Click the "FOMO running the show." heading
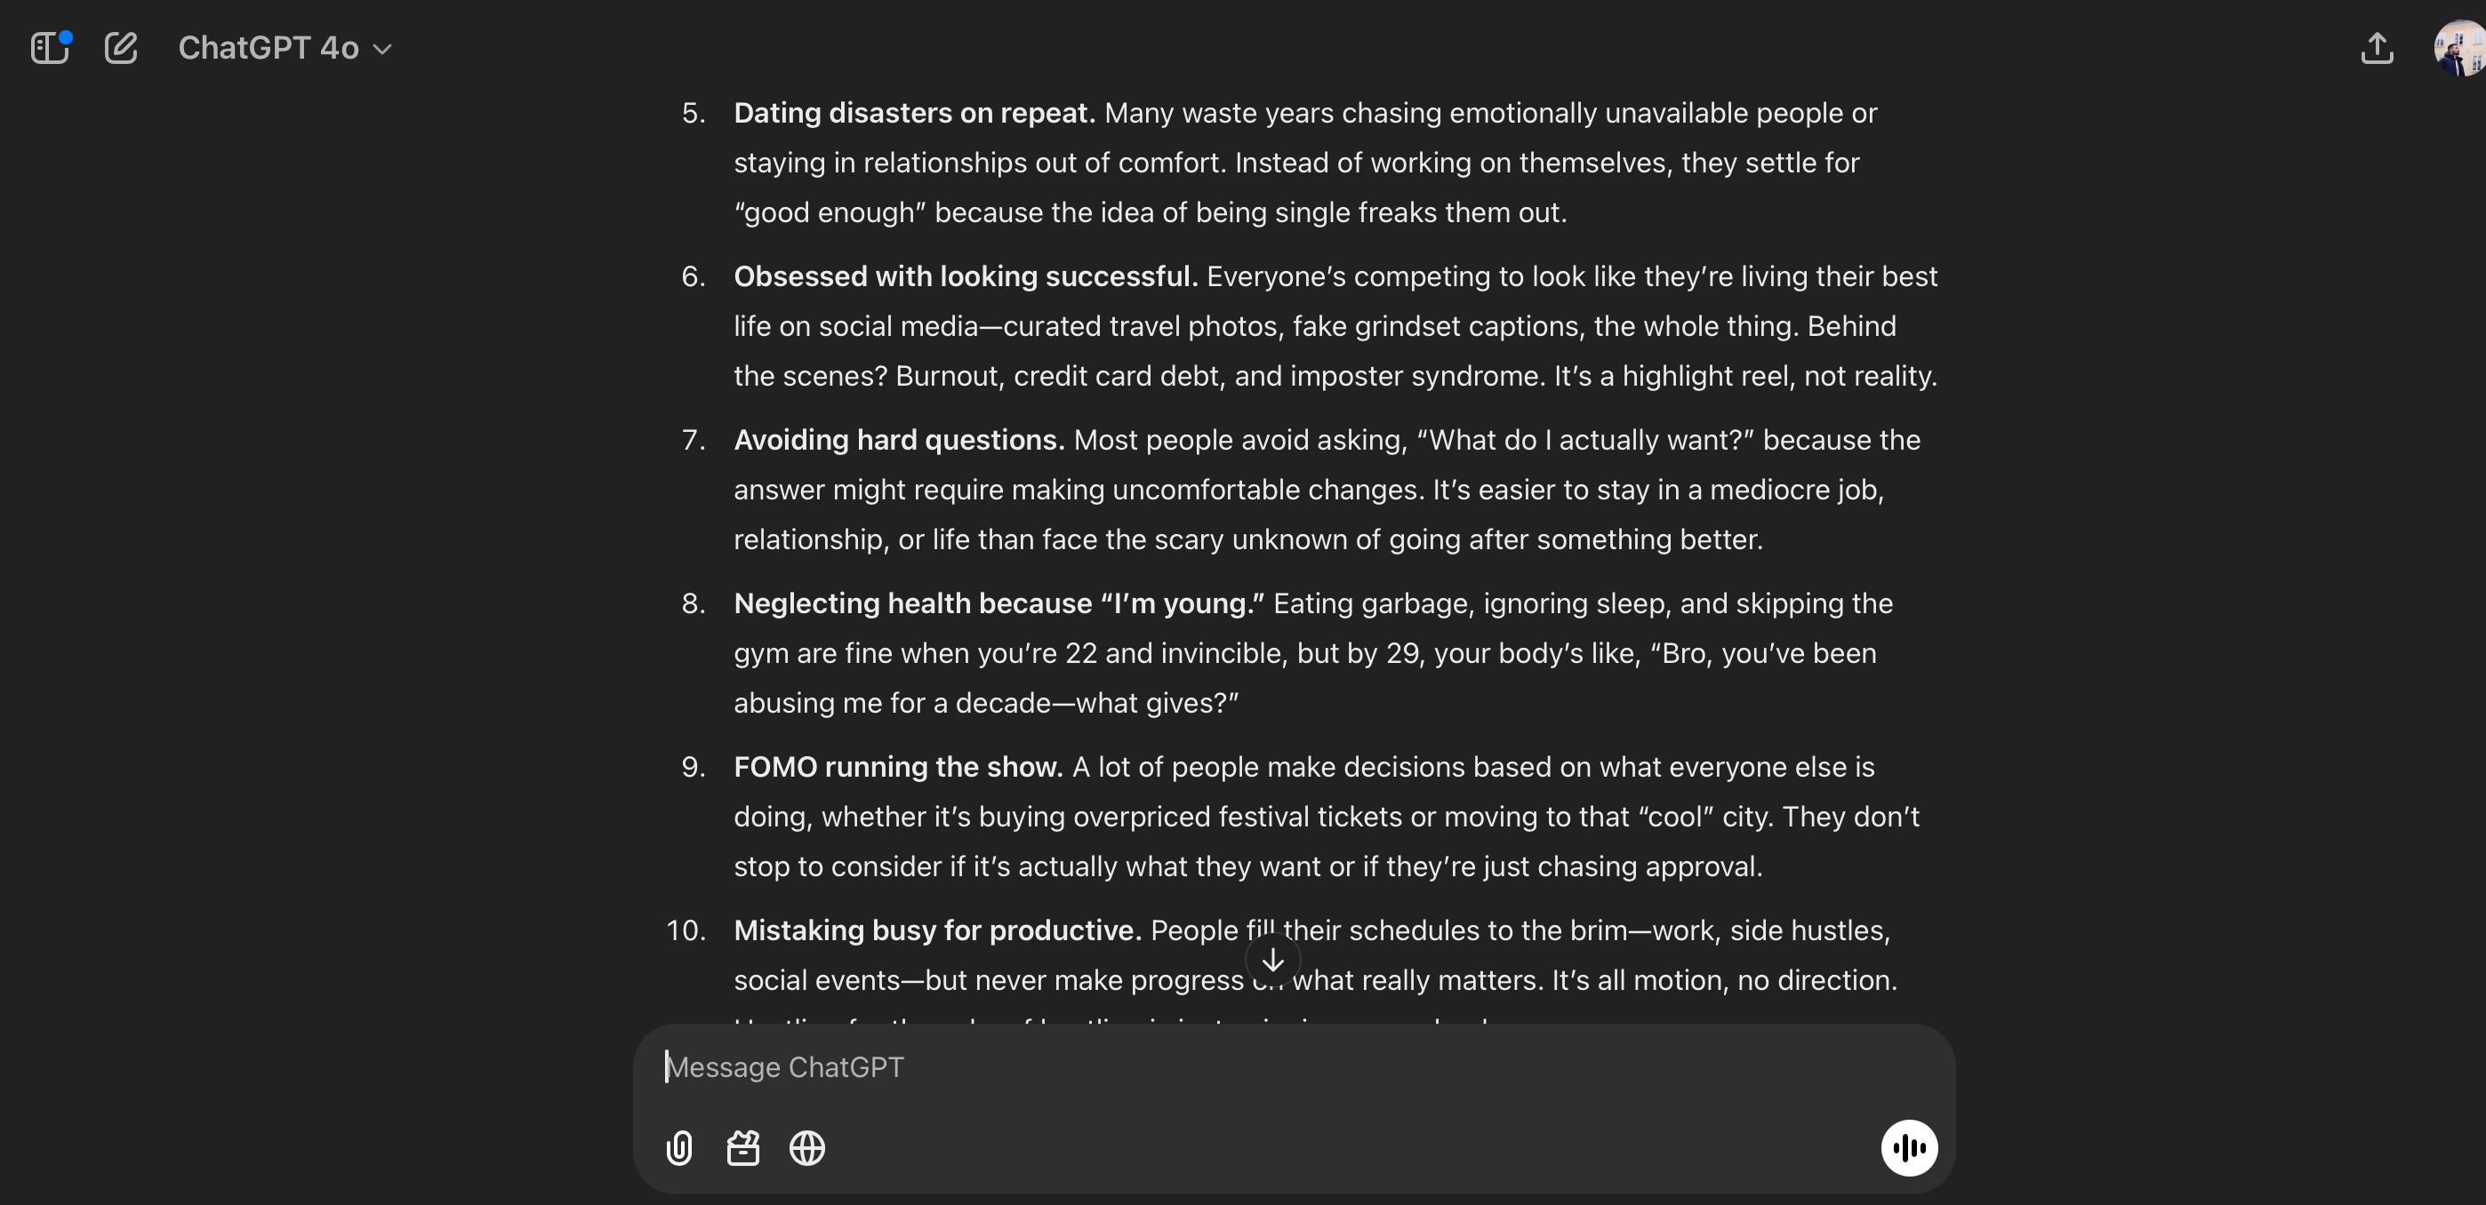This screenshot has height=1205, width=2486. [896, 767]
